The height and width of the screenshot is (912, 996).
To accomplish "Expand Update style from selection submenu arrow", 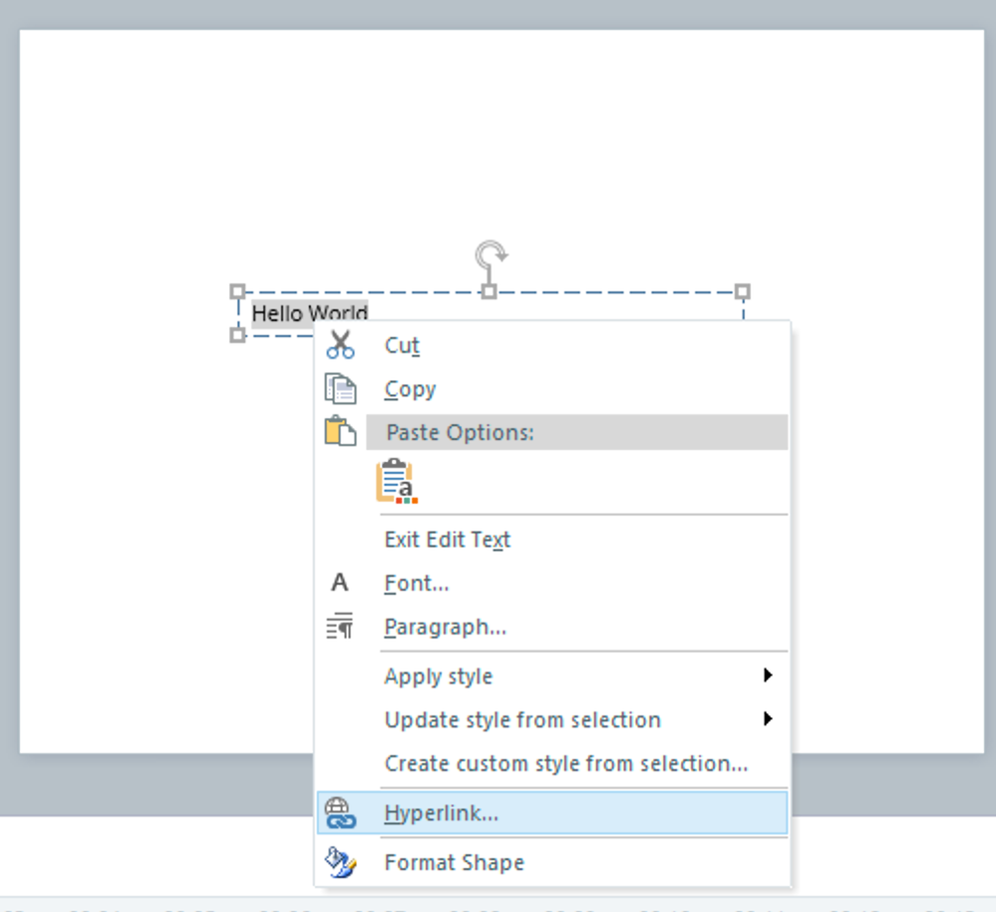I will [x=768, y=718].
